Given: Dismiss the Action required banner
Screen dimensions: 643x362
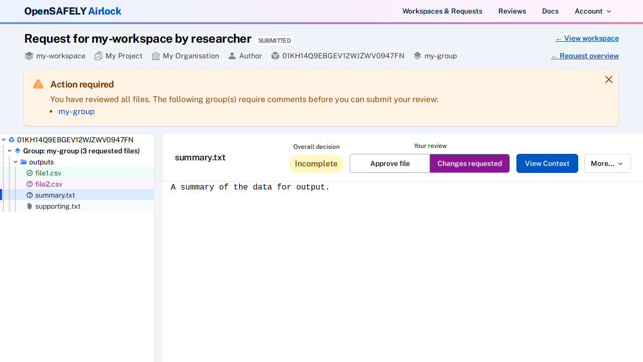Looking at the screenshot, I should (608, 79).
